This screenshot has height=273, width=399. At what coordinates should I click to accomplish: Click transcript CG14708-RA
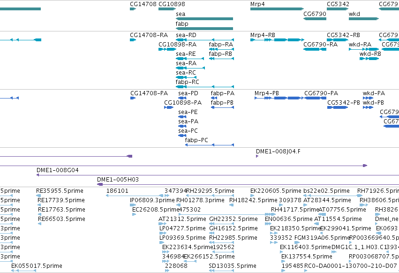(x=133, y=40)
